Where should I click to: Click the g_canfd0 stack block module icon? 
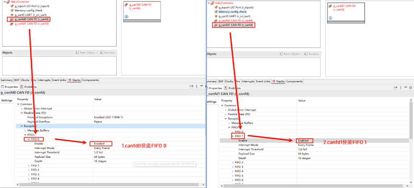click(x=126, y=4)
